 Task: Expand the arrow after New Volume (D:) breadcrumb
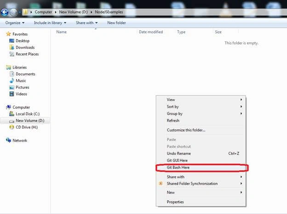click(x=91, y=12)
